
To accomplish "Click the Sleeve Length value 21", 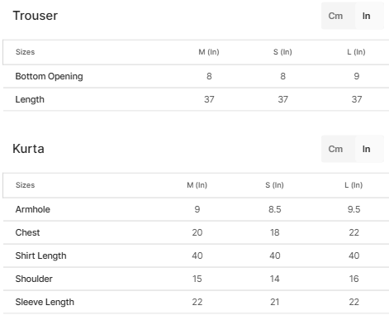I will [275, 302].
